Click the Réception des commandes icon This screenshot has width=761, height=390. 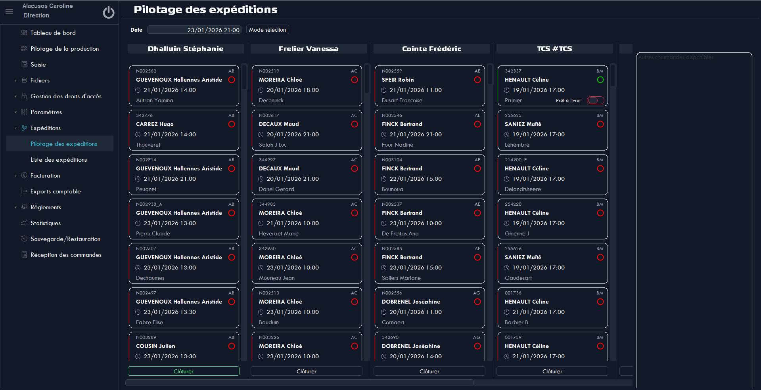coord(24,254)
